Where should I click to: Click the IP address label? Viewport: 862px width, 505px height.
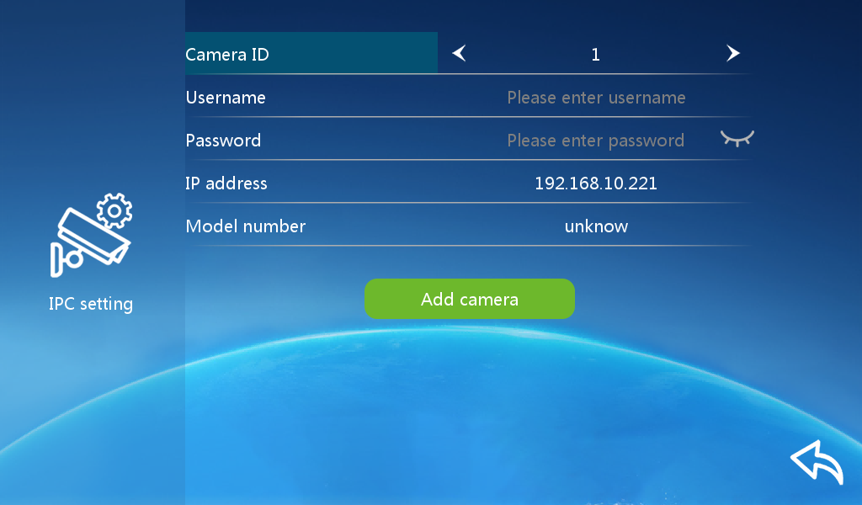coord(226,183)
